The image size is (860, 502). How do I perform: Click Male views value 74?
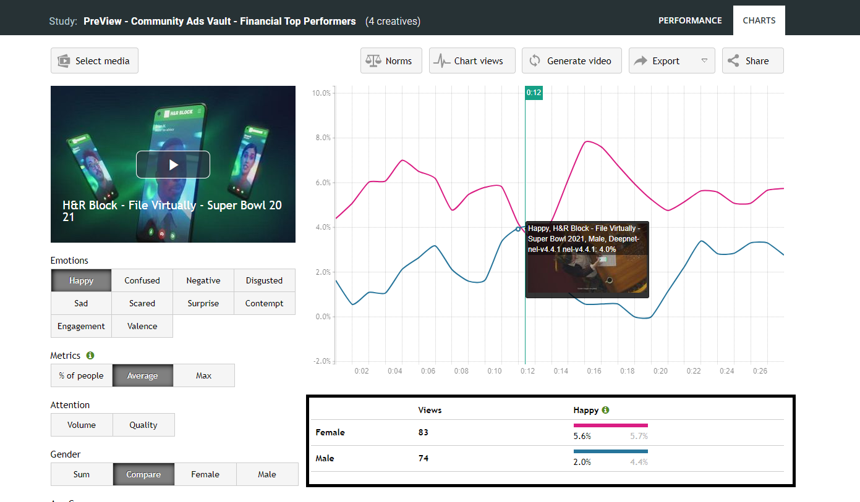(x=424, y=458)
